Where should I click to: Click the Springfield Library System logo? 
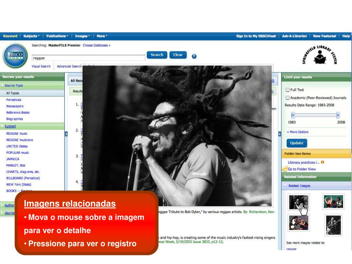tap(320, 55)
